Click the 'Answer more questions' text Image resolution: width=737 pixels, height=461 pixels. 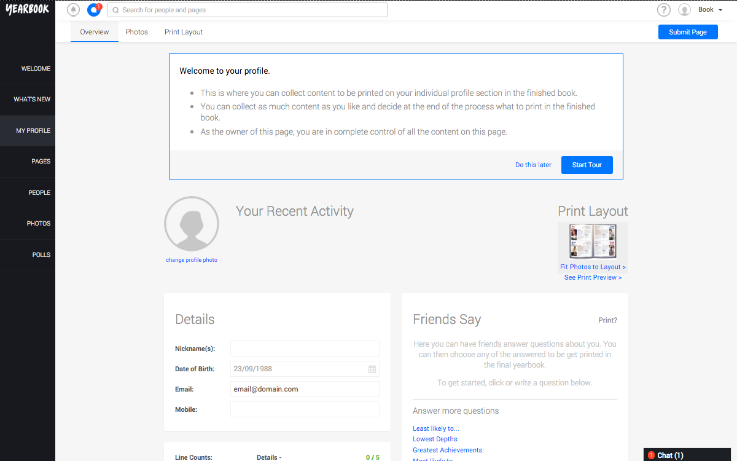[x=456, y=411]
